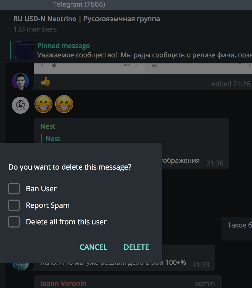Click the Hardcore Chef avatar icon
The height and width of the screenshot is (288, 252).
20,105
